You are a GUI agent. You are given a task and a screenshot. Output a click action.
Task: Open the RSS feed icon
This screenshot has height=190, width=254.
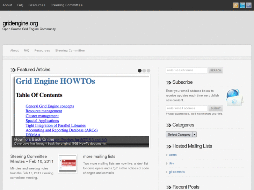point(236,5)
